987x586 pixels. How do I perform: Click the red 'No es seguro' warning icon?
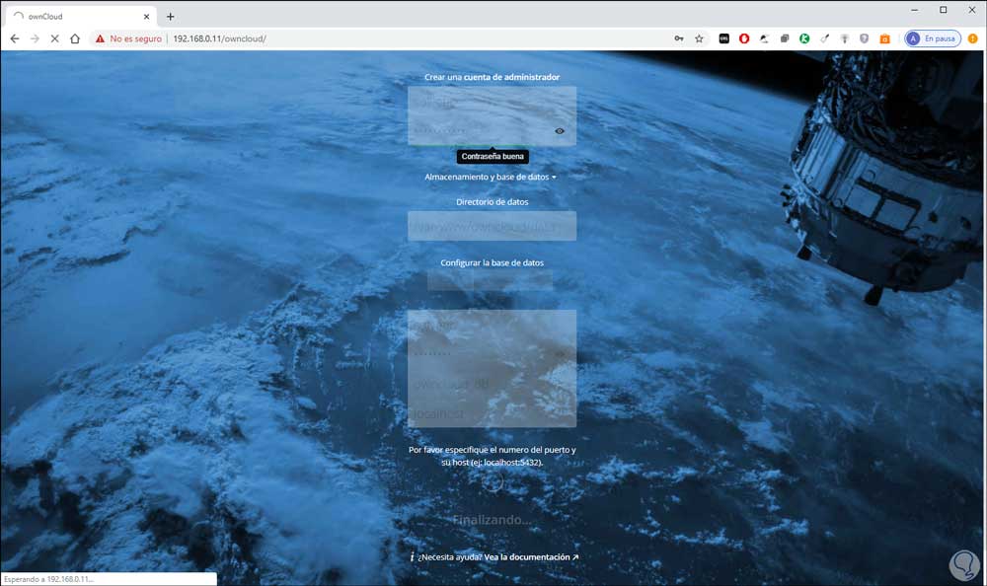click(100, 38)
